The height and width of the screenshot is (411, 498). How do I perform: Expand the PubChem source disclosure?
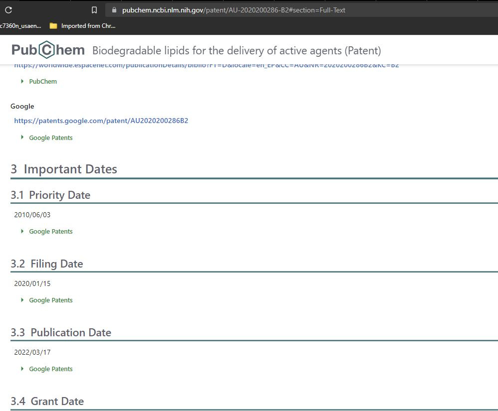pos(39,82)
